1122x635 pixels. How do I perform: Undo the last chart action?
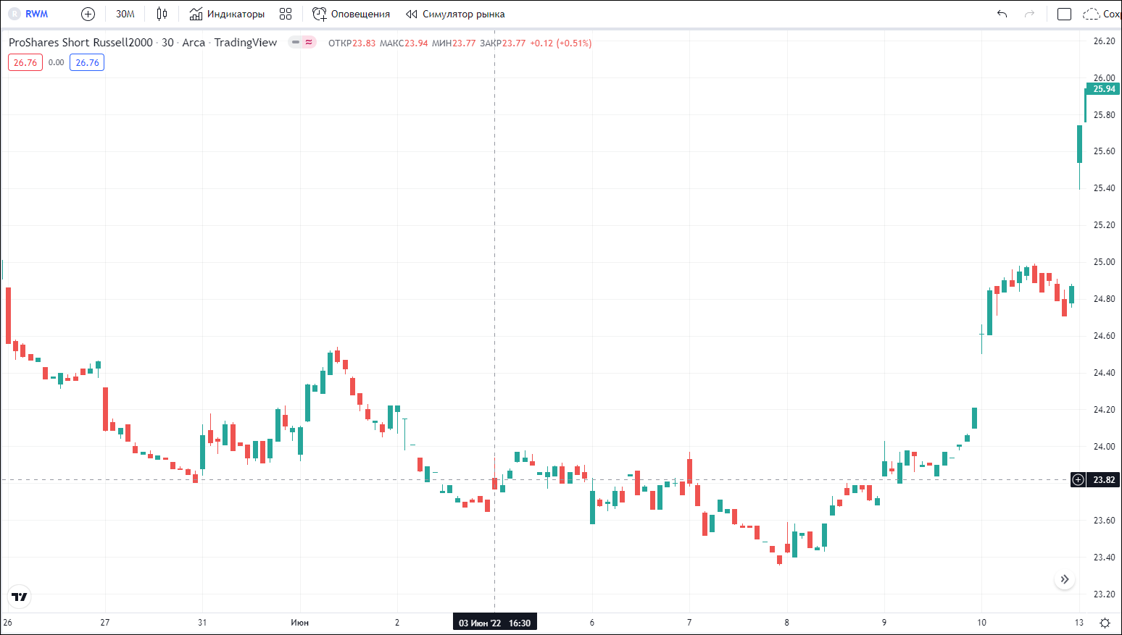pyautogui.click(x=1002, y=14)
